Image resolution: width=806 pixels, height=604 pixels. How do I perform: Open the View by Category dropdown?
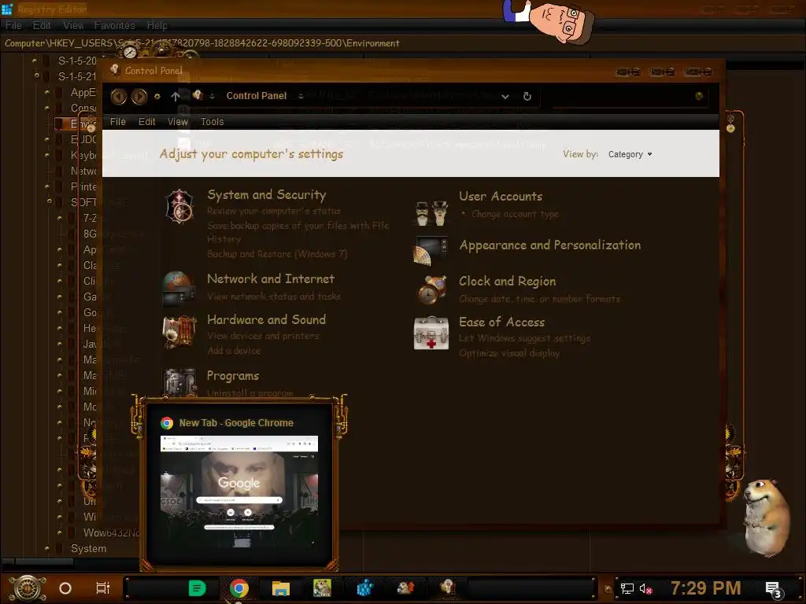point(630,154)
